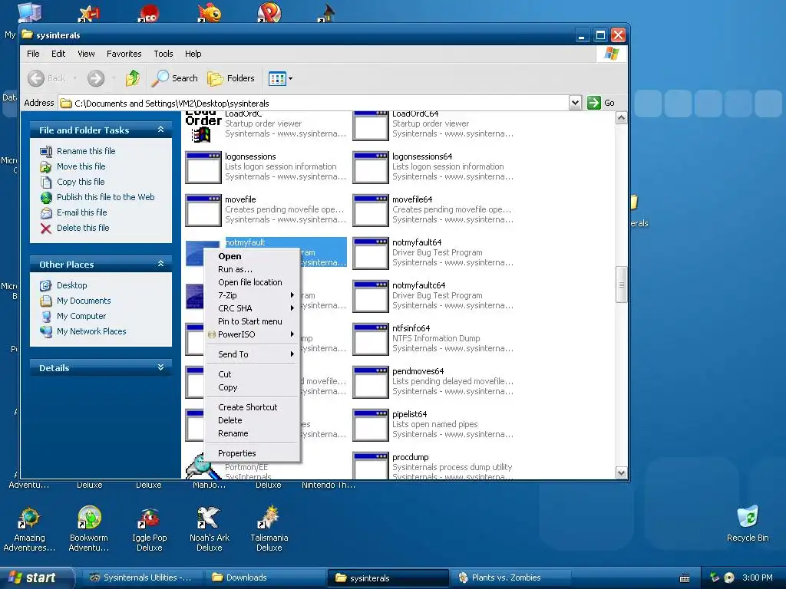Choose Copy in the context menu
786x589 pixels.
click(x=252, y=387)
